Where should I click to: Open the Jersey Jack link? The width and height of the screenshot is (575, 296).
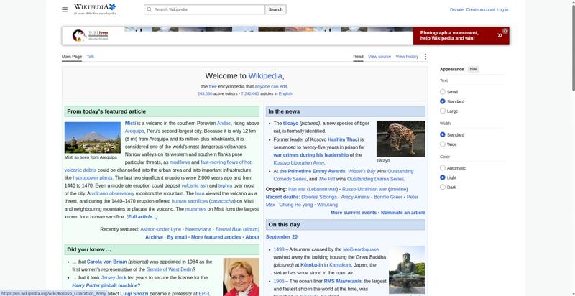coord(114,277)
